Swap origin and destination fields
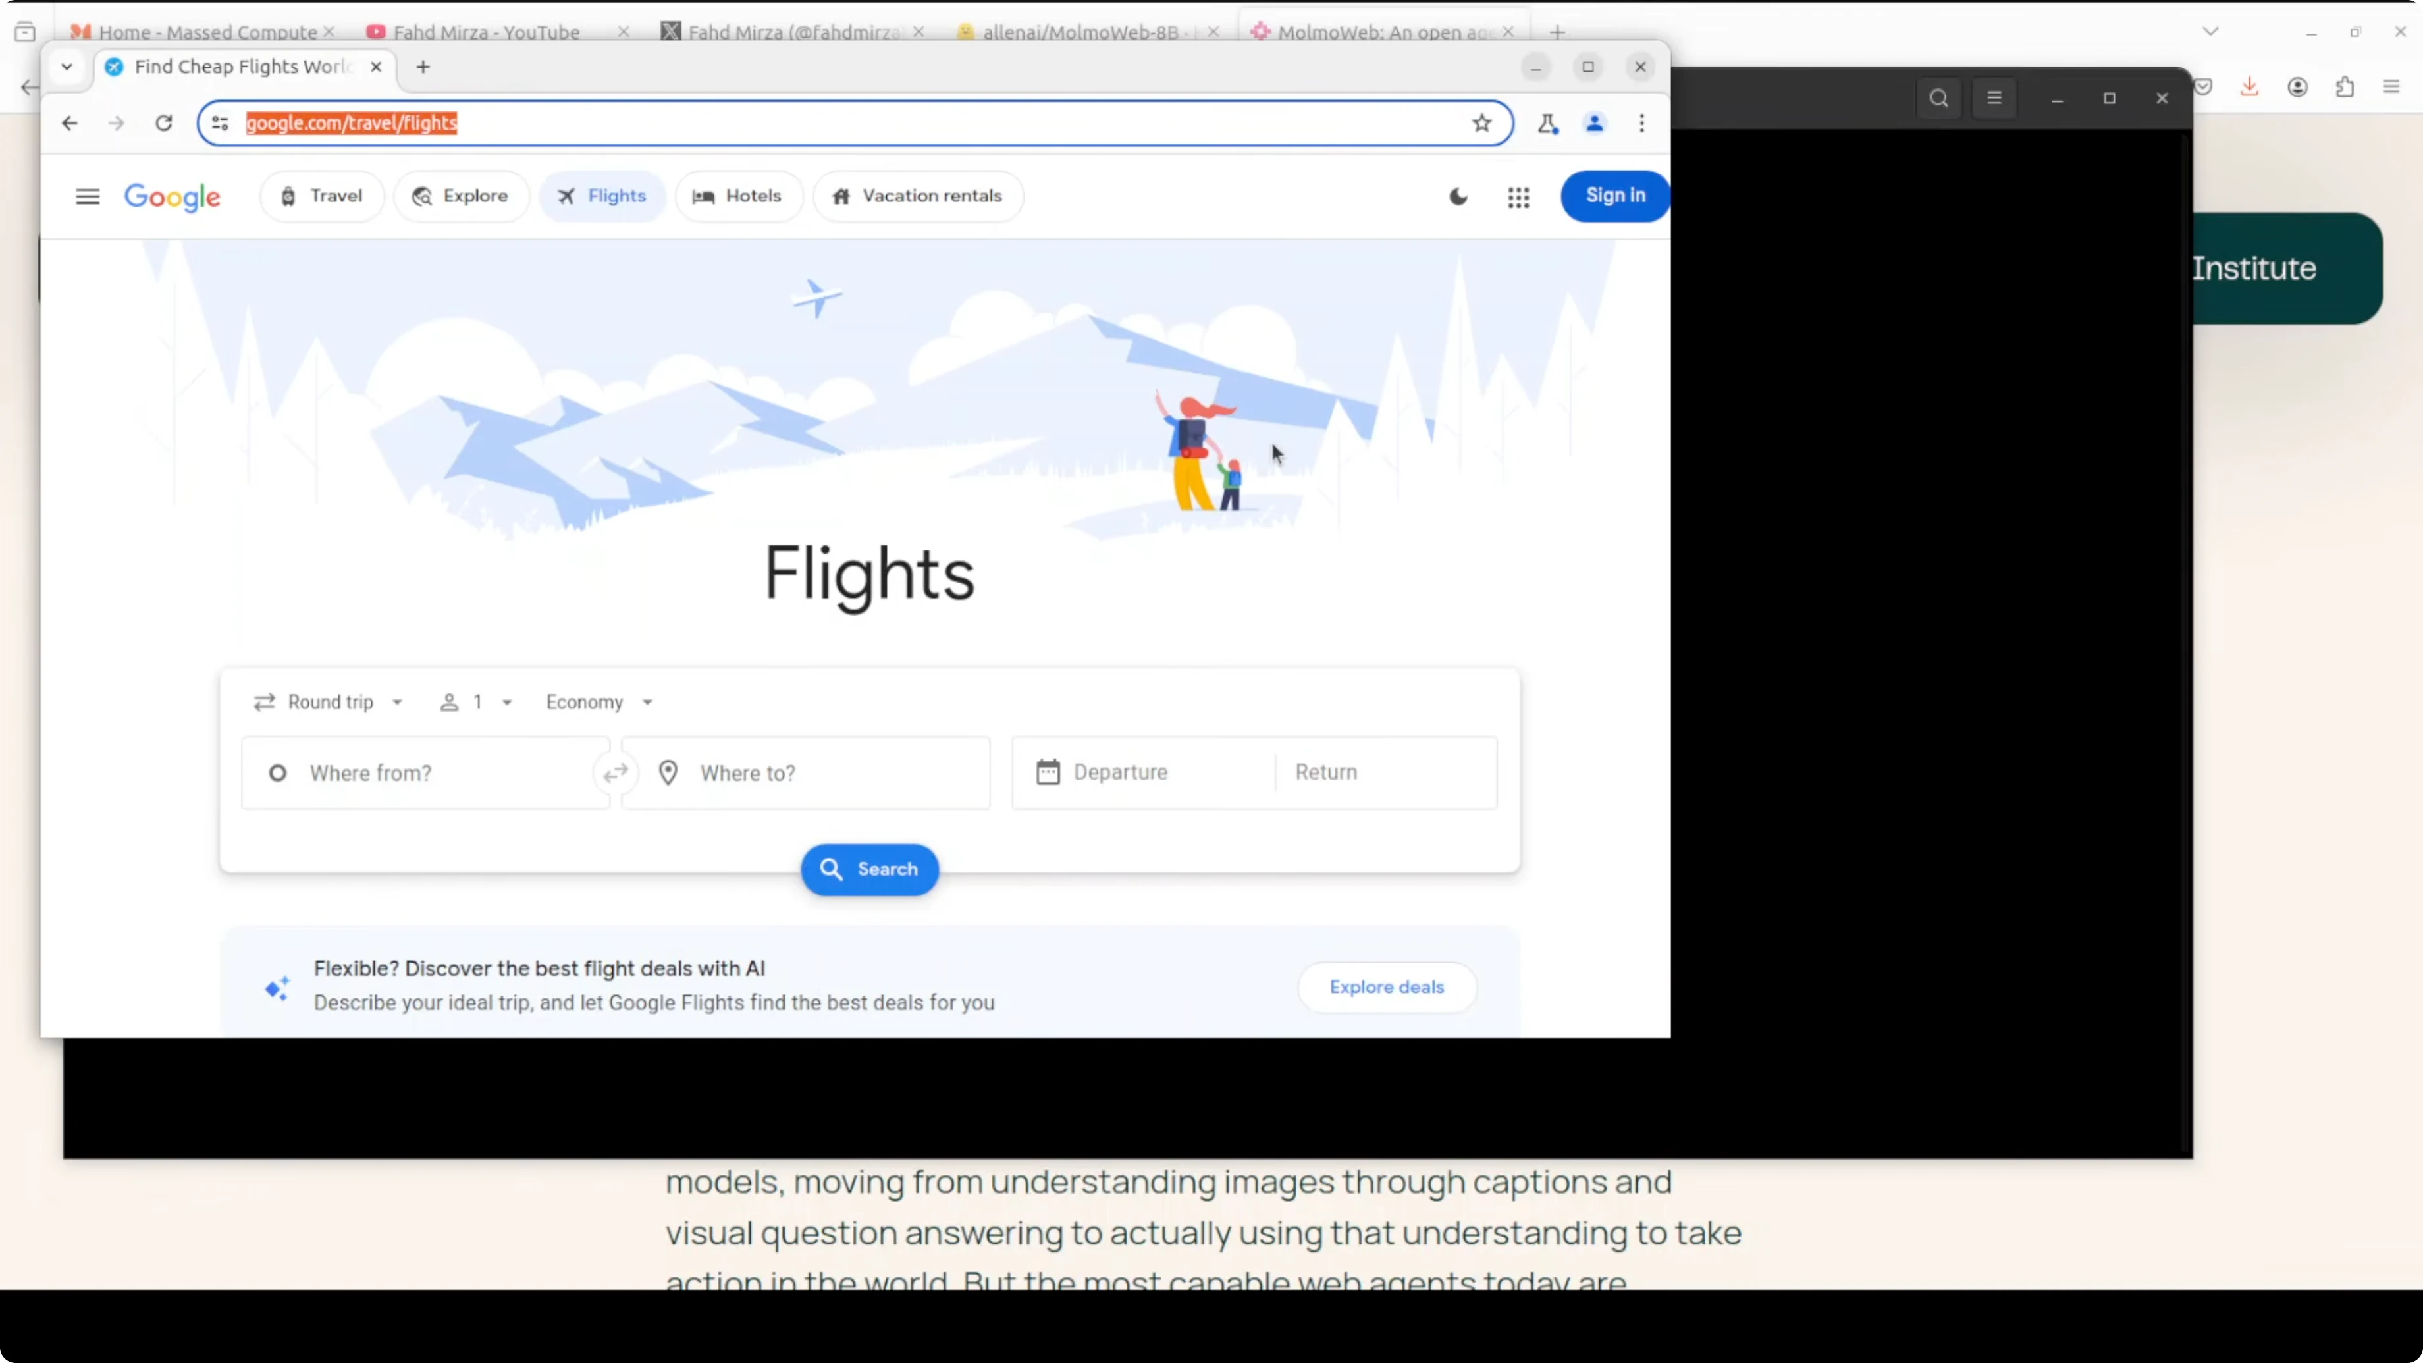2423x1363 pixels. point(615,773)
